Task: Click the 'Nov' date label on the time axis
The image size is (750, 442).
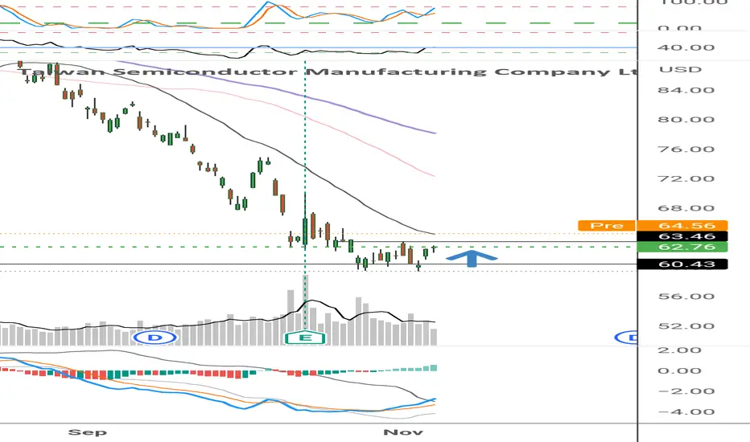Action: [x=403, y=432]
